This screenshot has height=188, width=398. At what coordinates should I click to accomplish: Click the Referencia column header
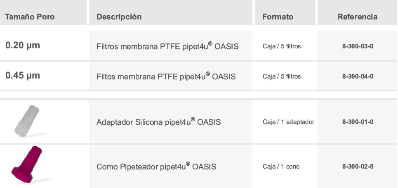pos(357,17)
